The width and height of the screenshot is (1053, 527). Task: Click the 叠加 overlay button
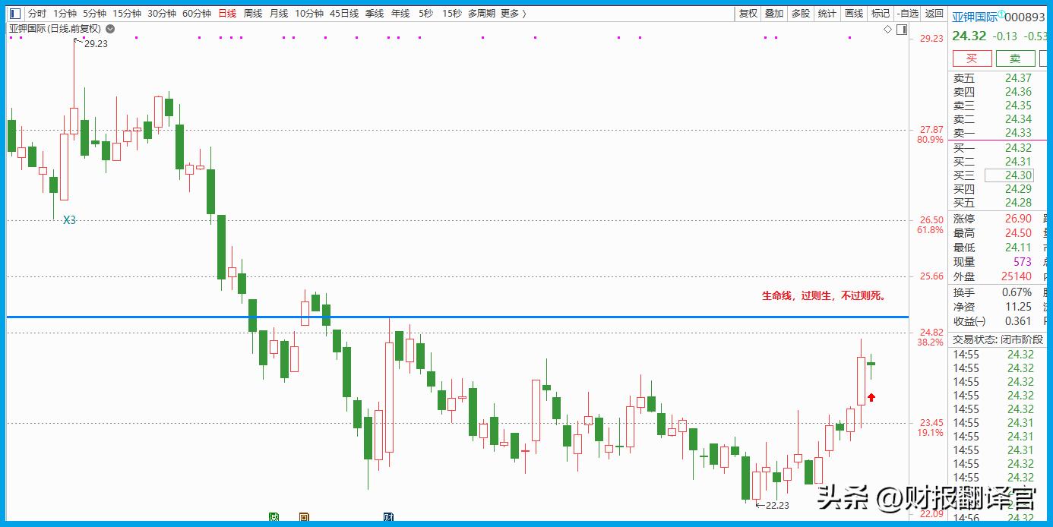click(x=774, y=14)
